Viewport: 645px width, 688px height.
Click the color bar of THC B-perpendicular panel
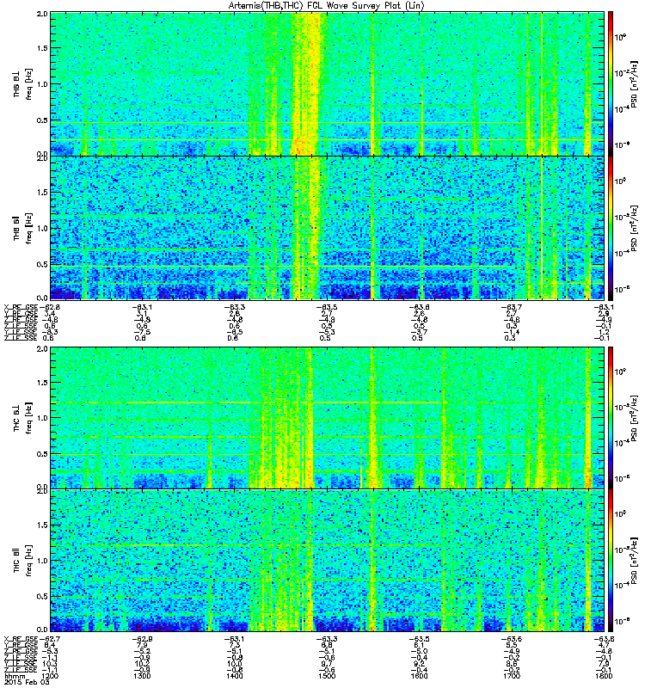[611, 418]
